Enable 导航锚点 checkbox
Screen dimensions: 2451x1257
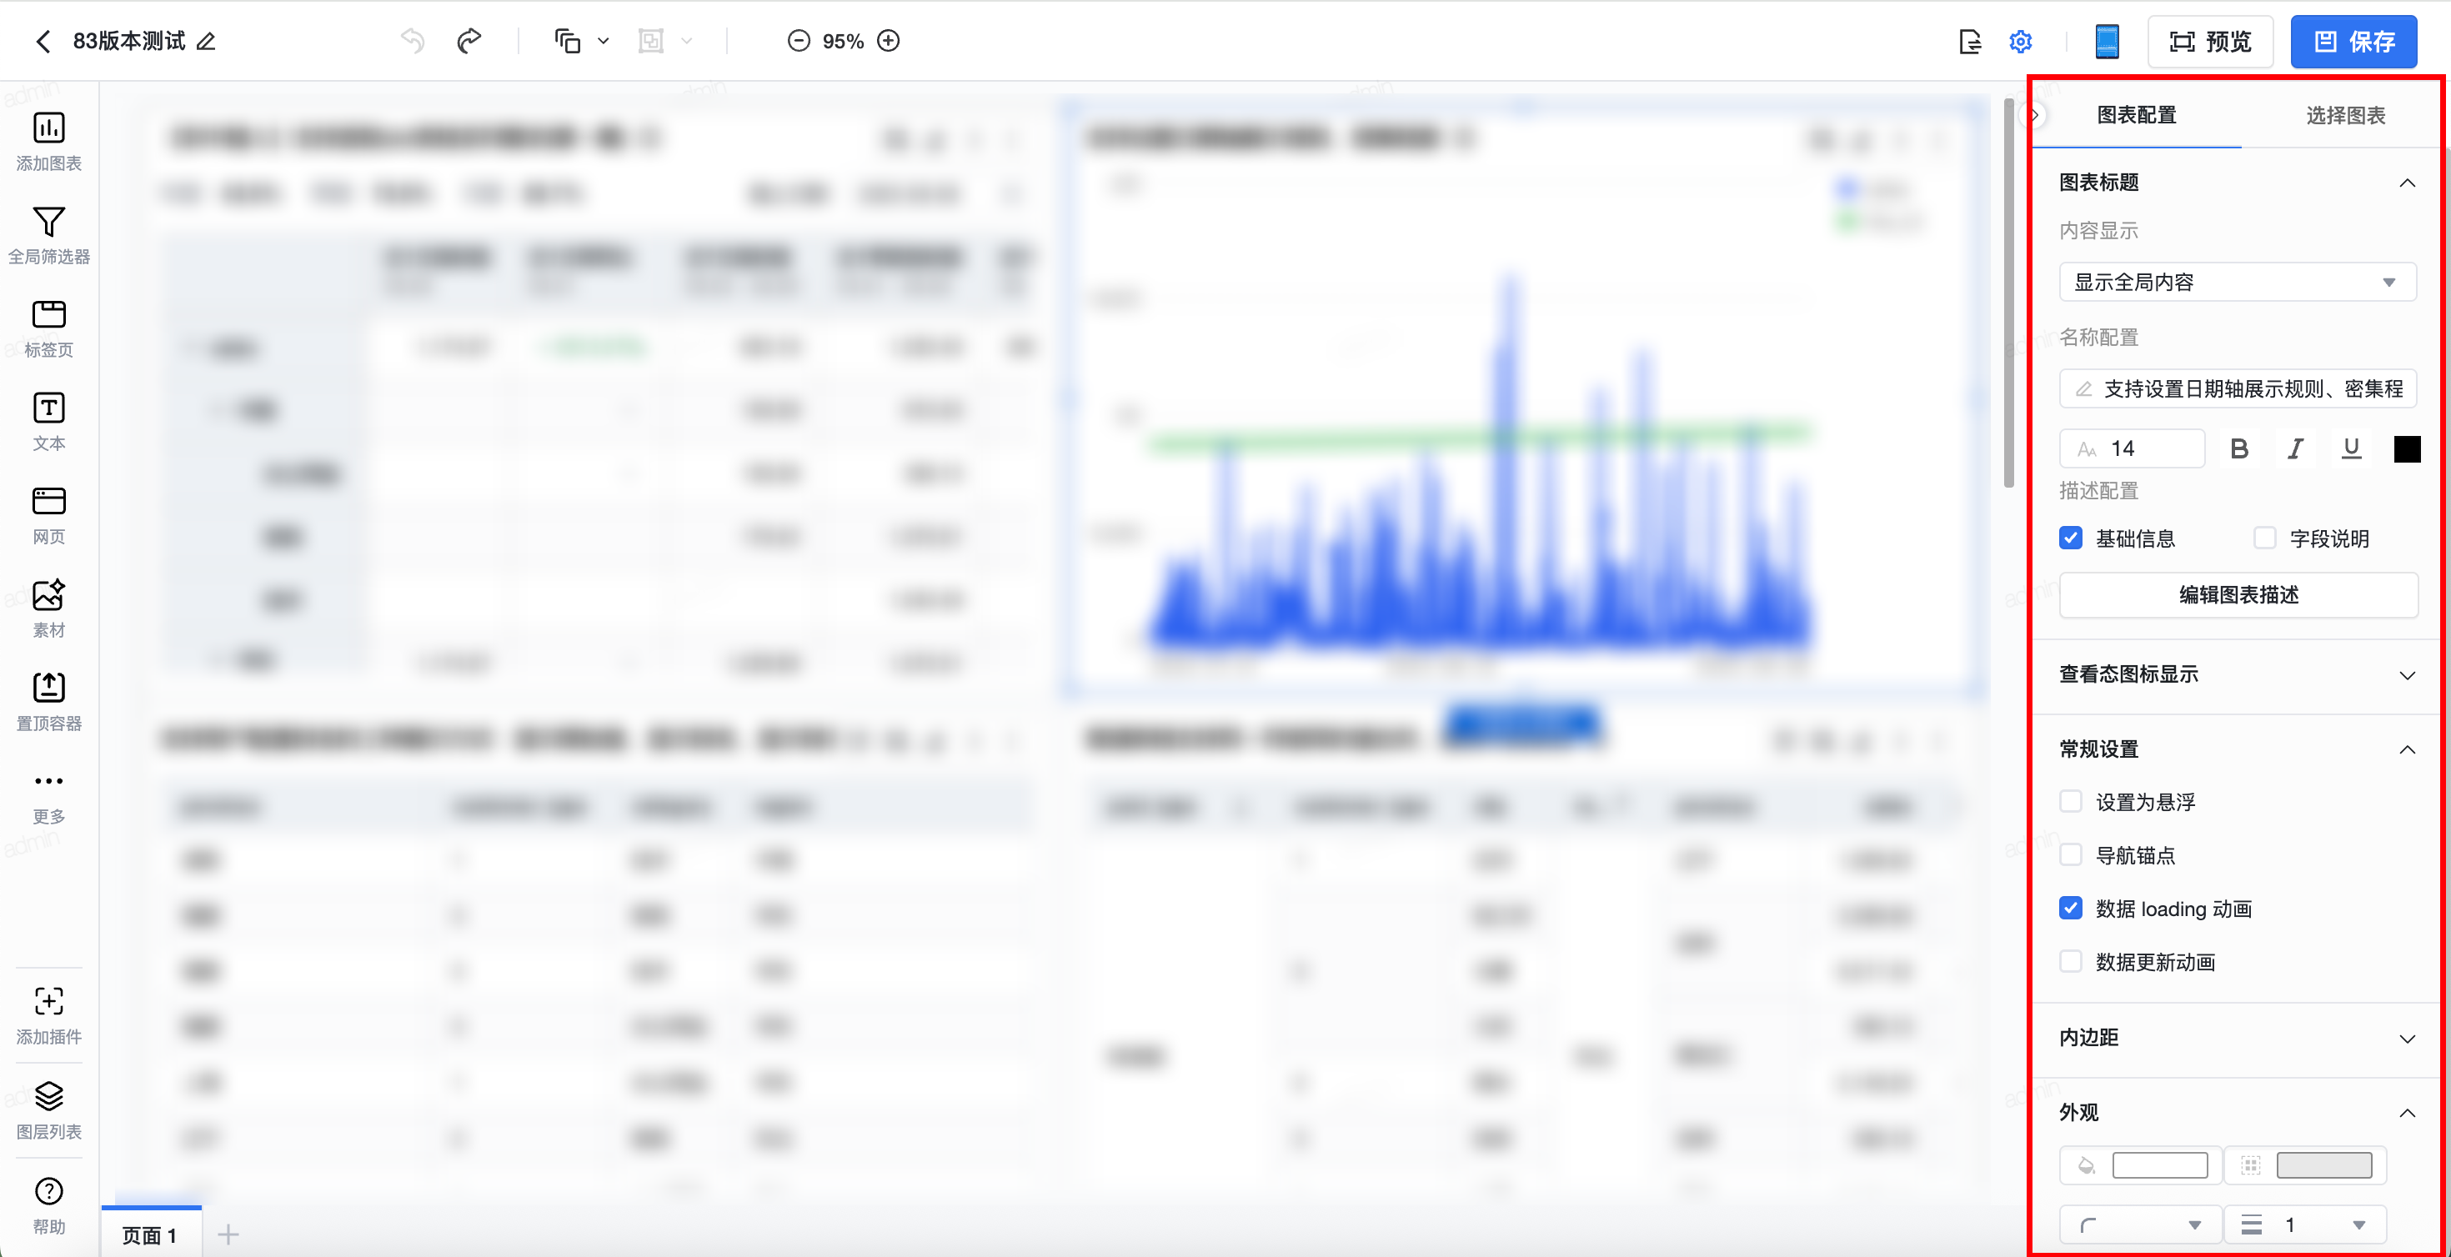[2070, 854]
